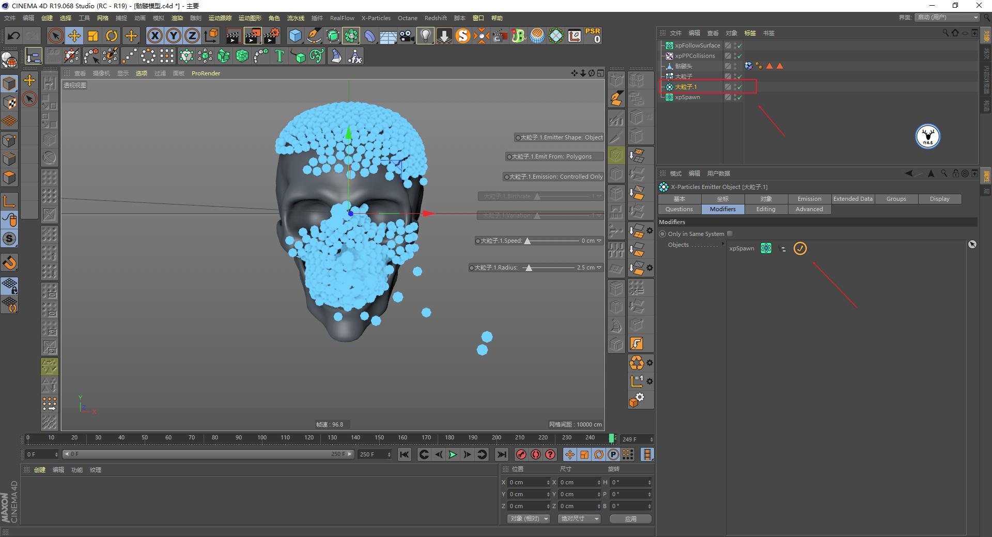Click the Pen spline tool icon
This screenshot has height=537, width=992.
click(314, 36)
